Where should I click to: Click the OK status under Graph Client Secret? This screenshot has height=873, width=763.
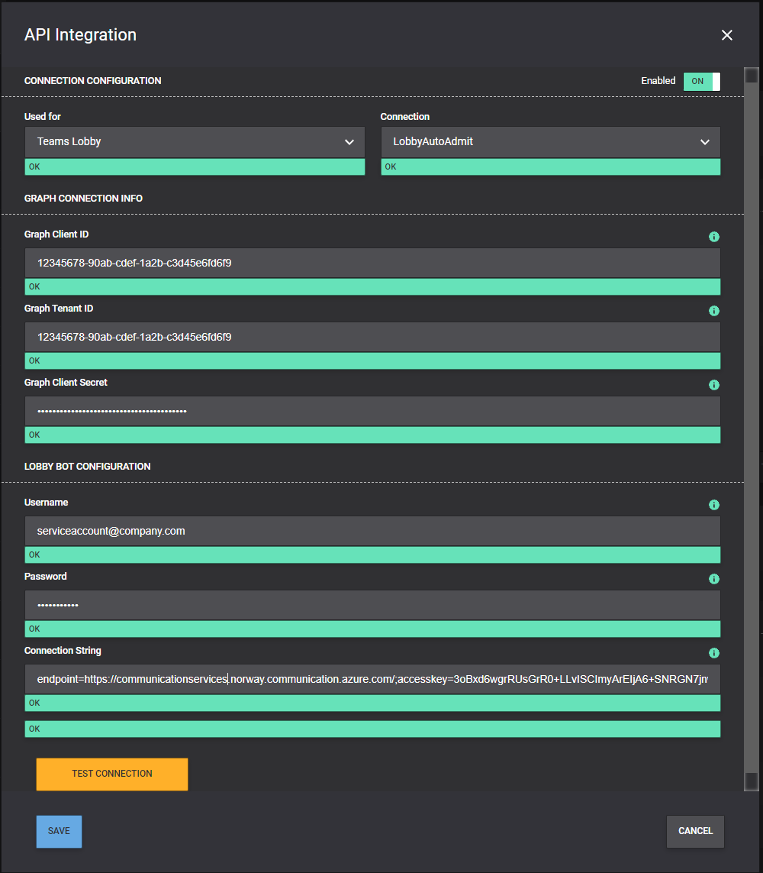click(372, 435)
